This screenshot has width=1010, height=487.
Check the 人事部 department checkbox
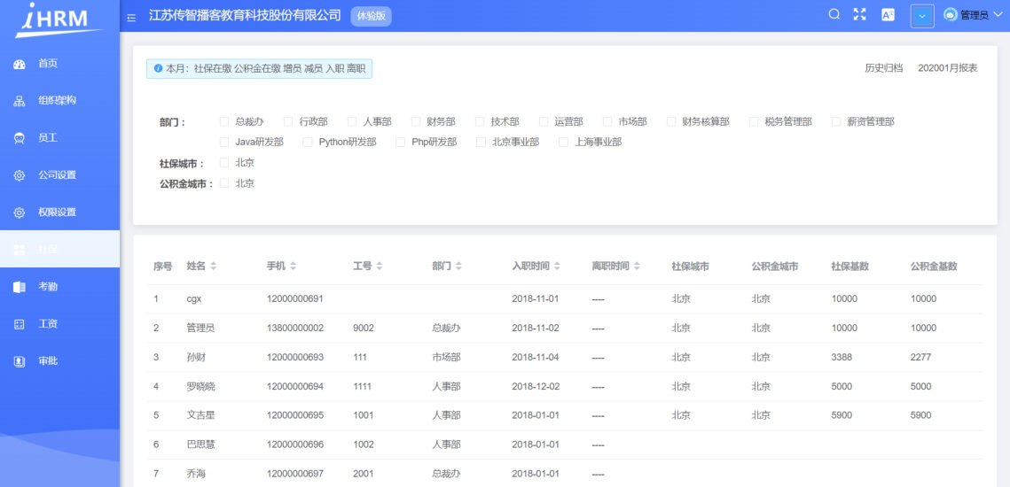[x=352, y=121]
